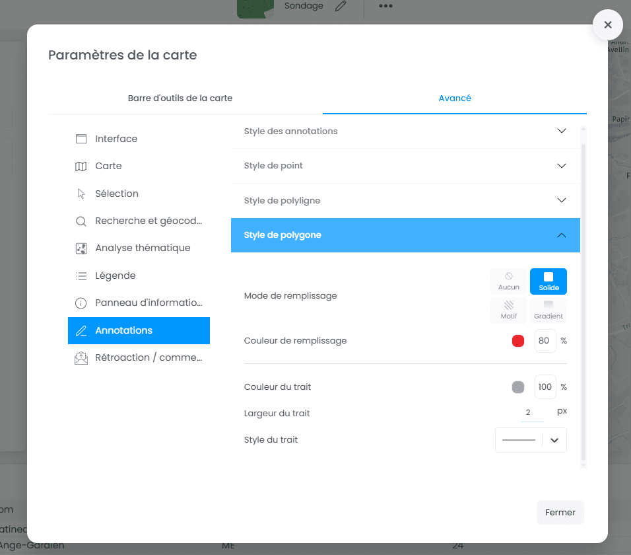Open Analyse thématique settings

tap(139, 248)
